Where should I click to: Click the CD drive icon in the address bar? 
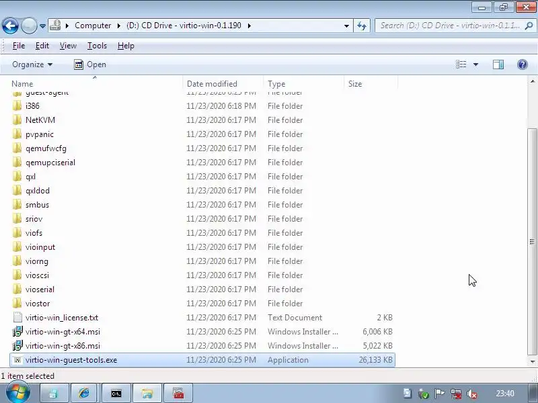tap(56, 26)
